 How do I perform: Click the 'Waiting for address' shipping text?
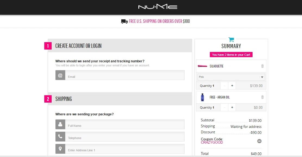[x=246, y=127]
